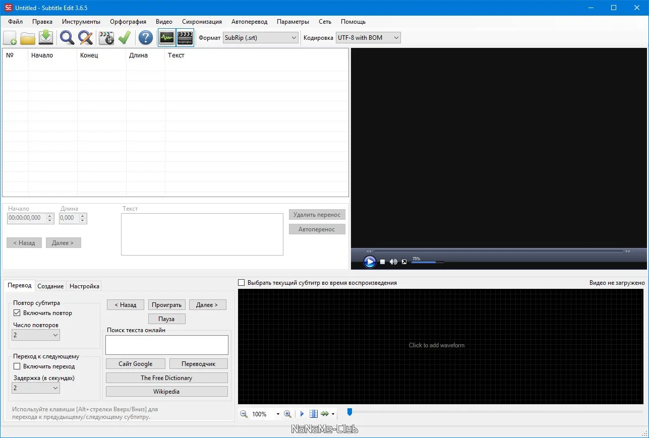Image resolution: width=649 pixels, height=438 pixels.
Task: Click the video player volume slider
Action: click(428, 262)
